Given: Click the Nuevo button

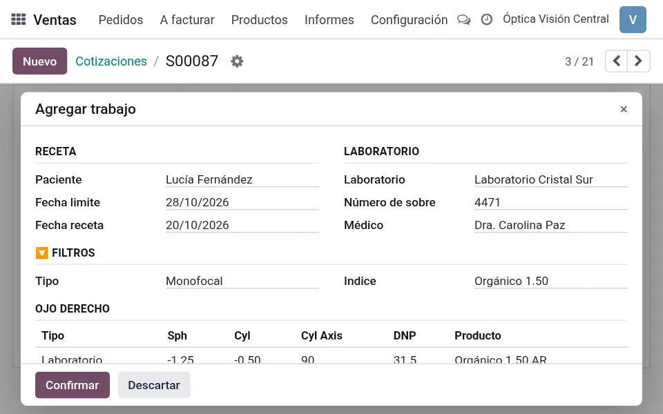Looking at the screenshot, I should (40, 61).
